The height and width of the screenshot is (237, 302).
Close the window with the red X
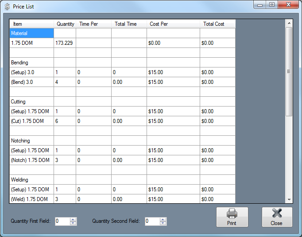(x=288, y=5)
